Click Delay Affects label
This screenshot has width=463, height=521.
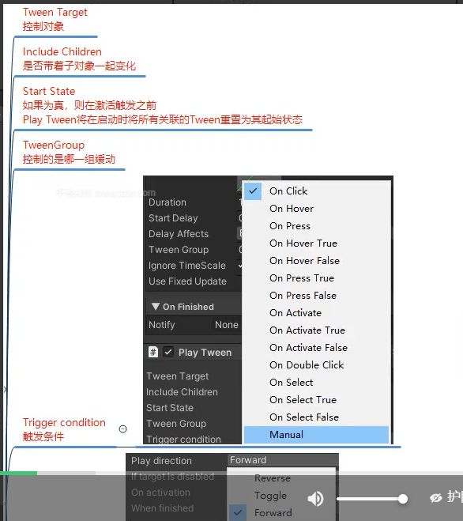click(179, 233)
